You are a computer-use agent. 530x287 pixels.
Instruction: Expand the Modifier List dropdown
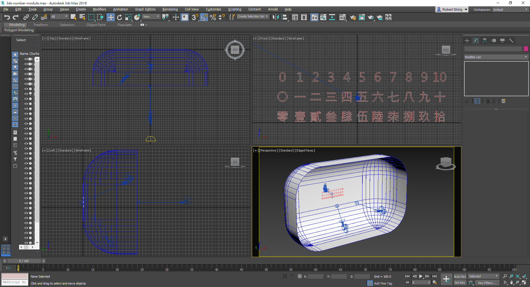click(496, 57)
